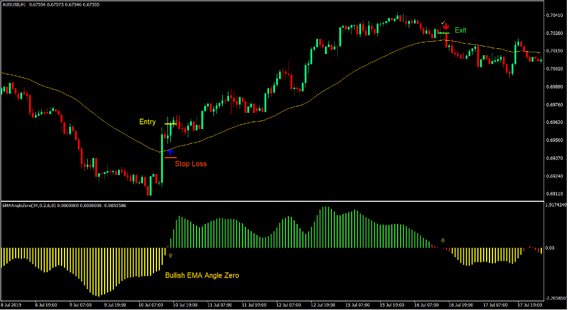Select the red Stop Loss text label
Screen dimensions: 568x310
(x=191, y=164)
